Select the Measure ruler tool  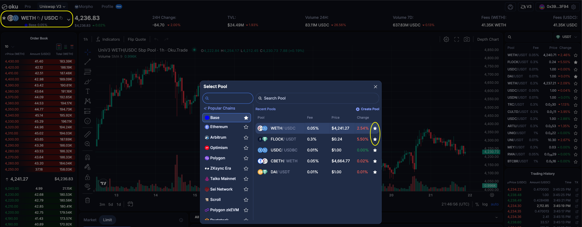click(87, 134)
